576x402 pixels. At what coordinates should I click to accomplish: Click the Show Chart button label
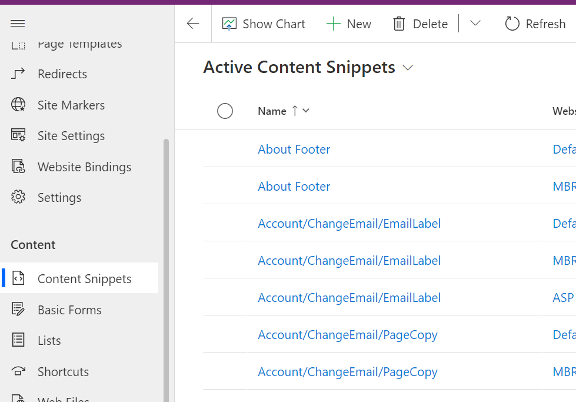[274, 24]
